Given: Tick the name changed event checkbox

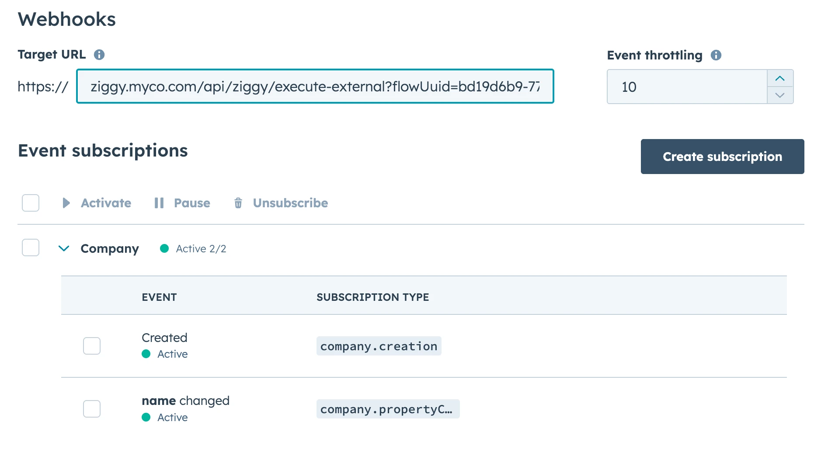Looking at the screenshot, I should pos(92,409).
